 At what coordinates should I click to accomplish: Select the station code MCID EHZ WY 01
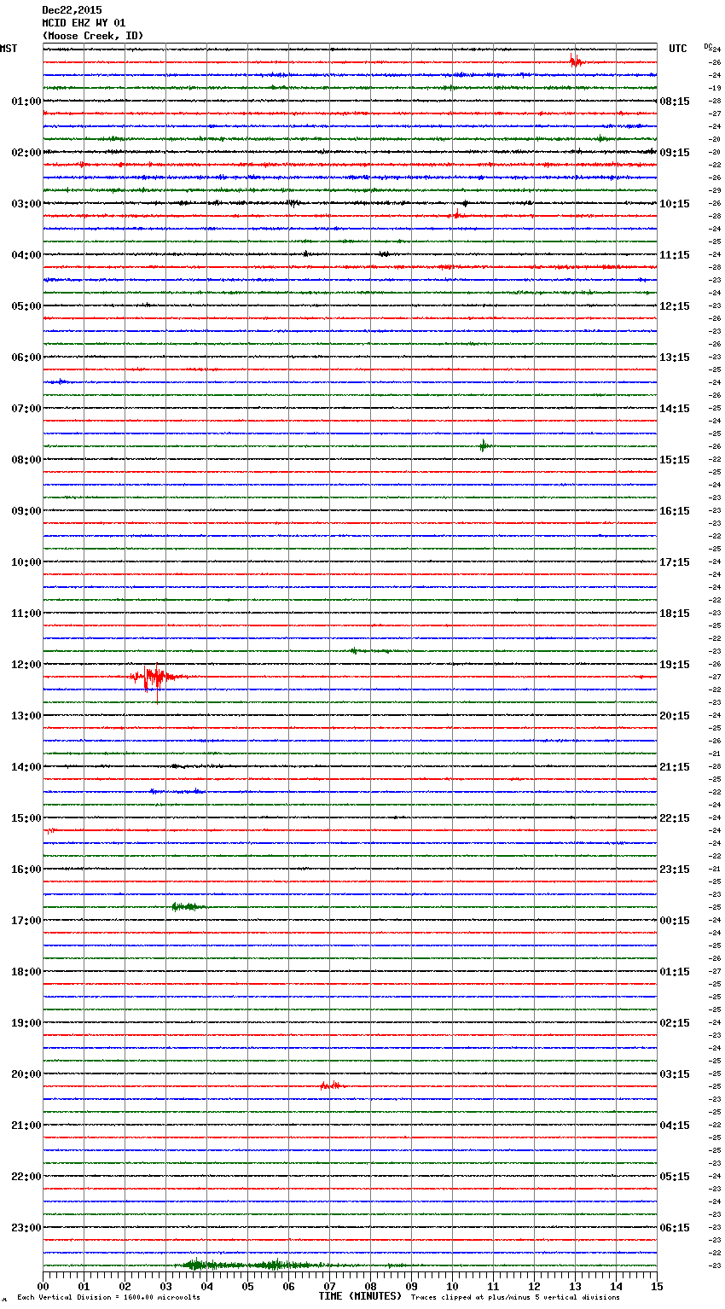84,23
